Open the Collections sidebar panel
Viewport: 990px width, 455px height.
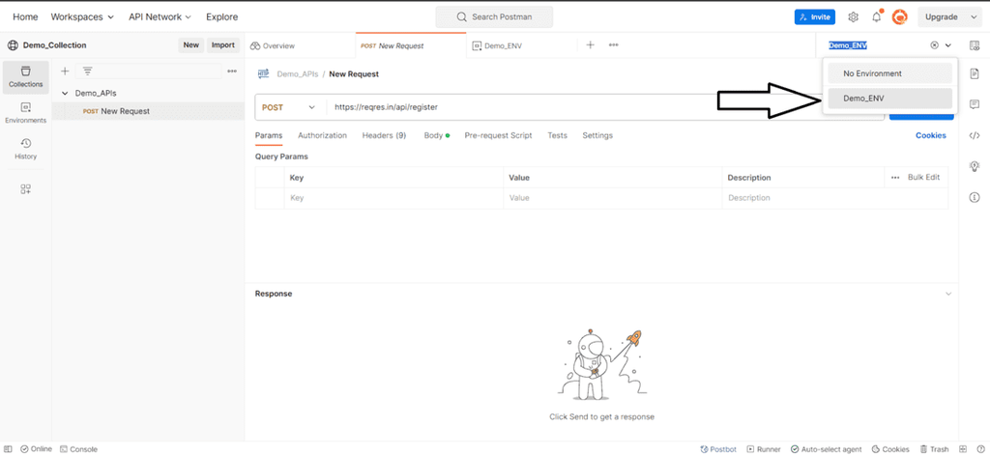[26, 77]
